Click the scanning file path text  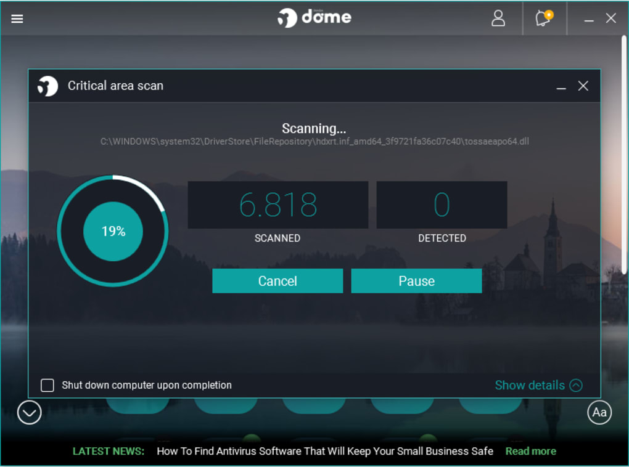pos(314,142)
